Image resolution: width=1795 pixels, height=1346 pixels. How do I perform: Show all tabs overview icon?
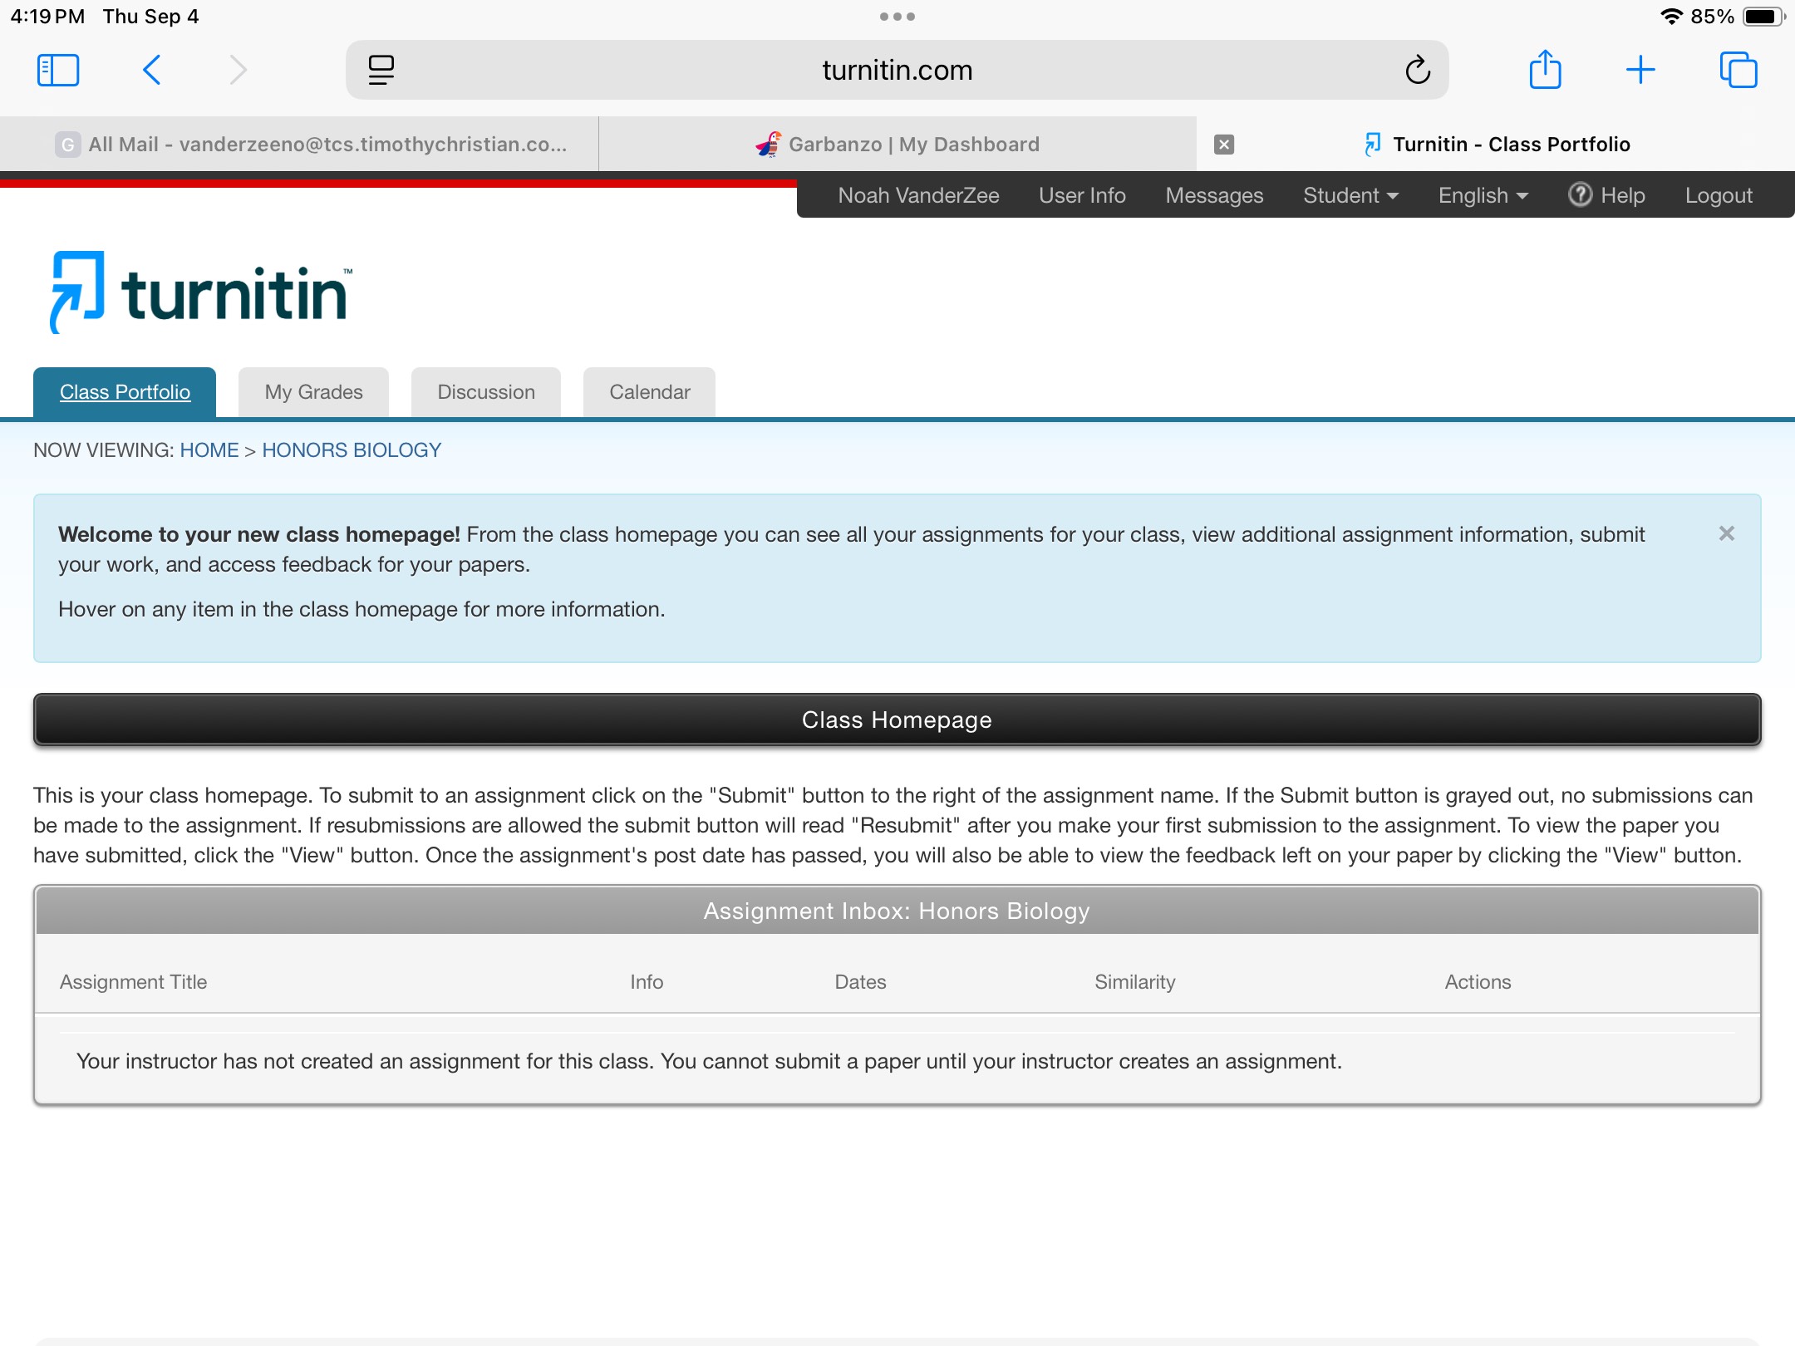tap(1738, 70)
